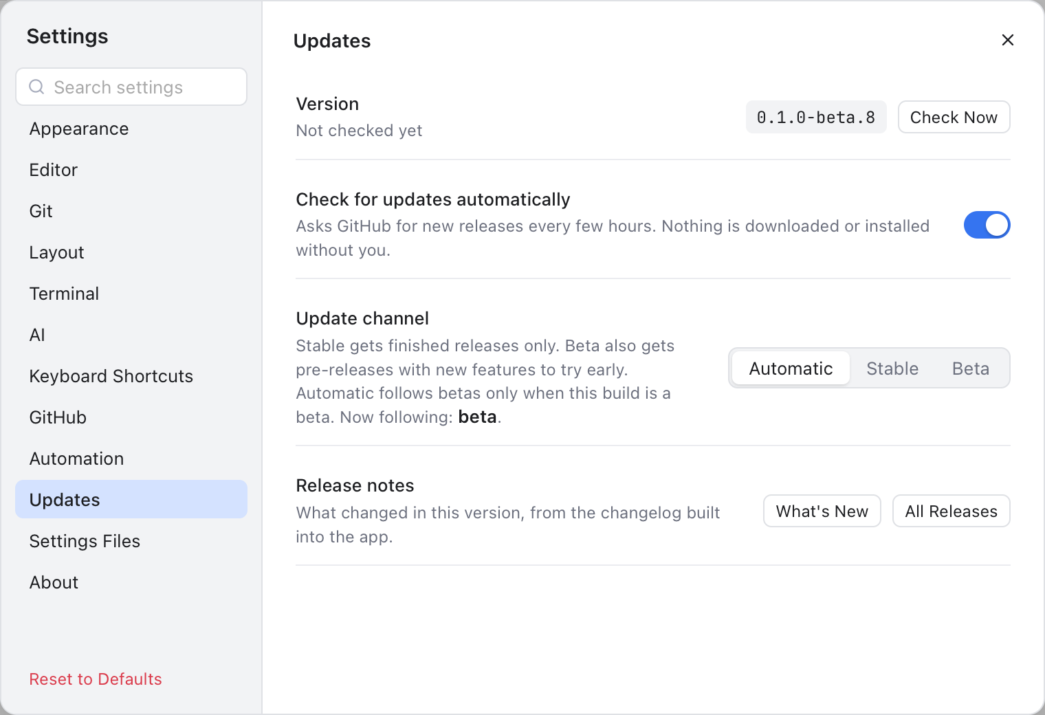The height and width of the screenshot is (715, 1045).
Task: Open the Editor settings section
Action: click(131, 170)
